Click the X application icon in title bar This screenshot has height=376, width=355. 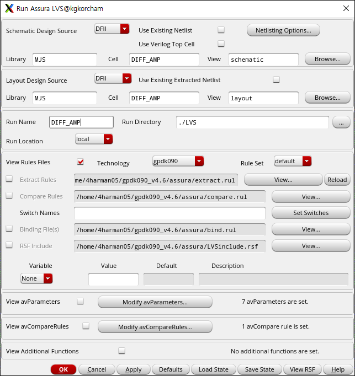tap(9, 8)
